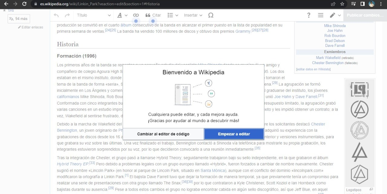The height and width of the screenshot is (194, 387).
Task: Click editar datos en Wikidata link
Action: click(x=314, y=69)
